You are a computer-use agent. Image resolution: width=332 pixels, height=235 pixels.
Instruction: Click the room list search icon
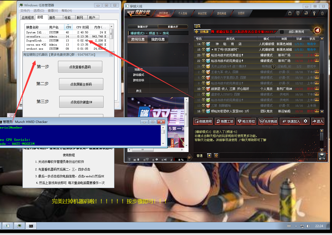click(x=197, y=26)
